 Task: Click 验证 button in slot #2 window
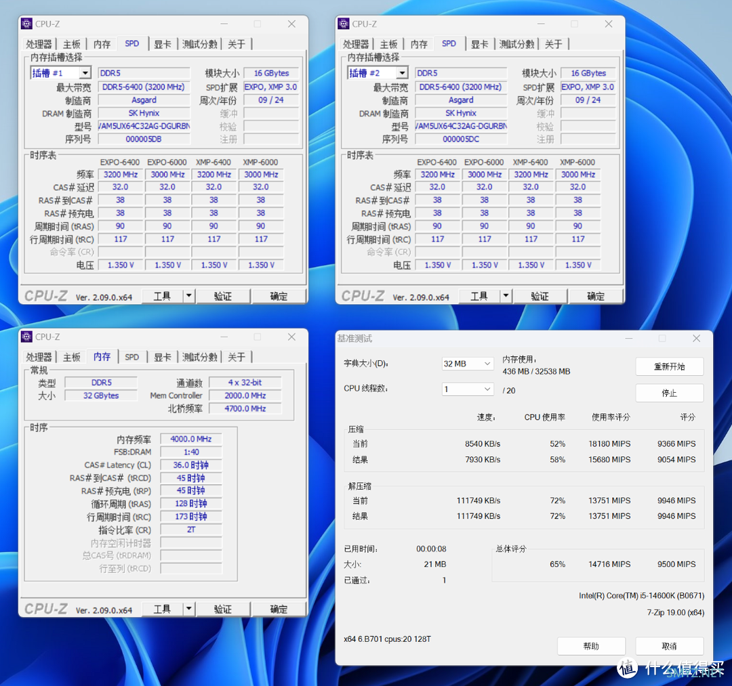click(540, 296)
